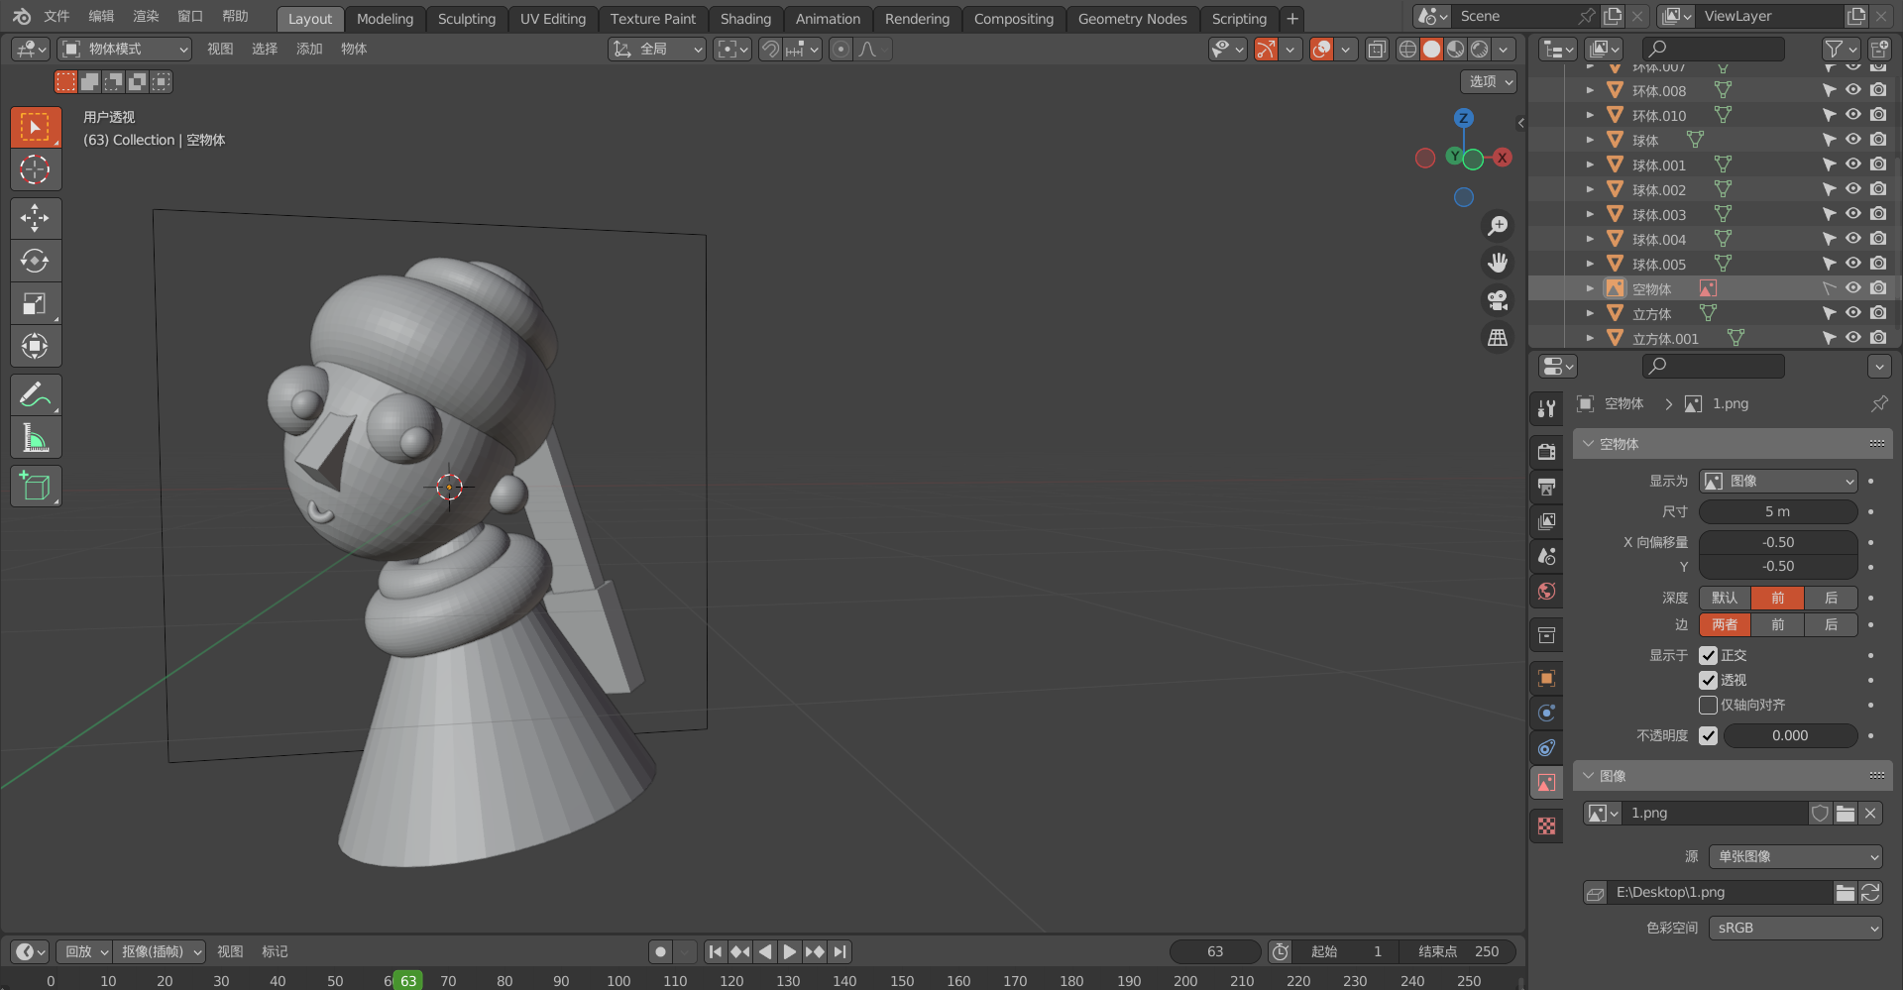Click the zoom view magnifier icon

tap(1498, 226)
